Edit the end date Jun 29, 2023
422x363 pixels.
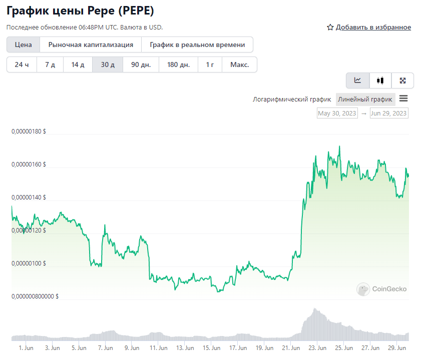(x=389, y=113)
